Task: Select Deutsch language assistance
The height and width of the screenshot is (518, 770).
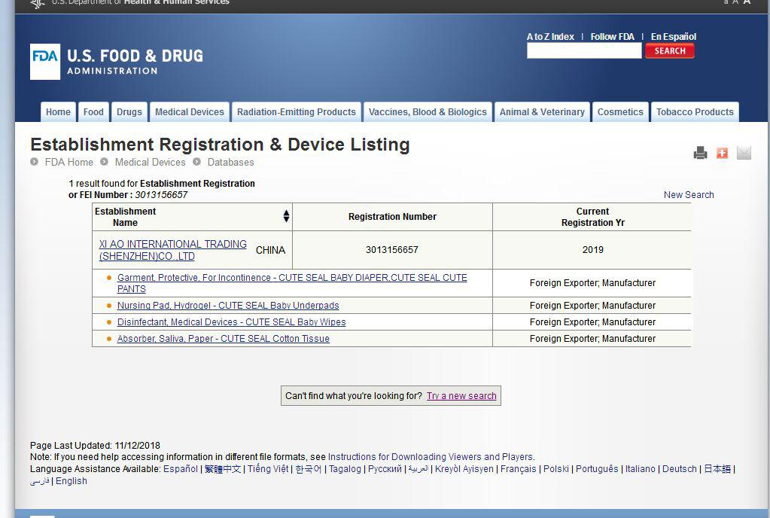Action: [x=679, y=469]
